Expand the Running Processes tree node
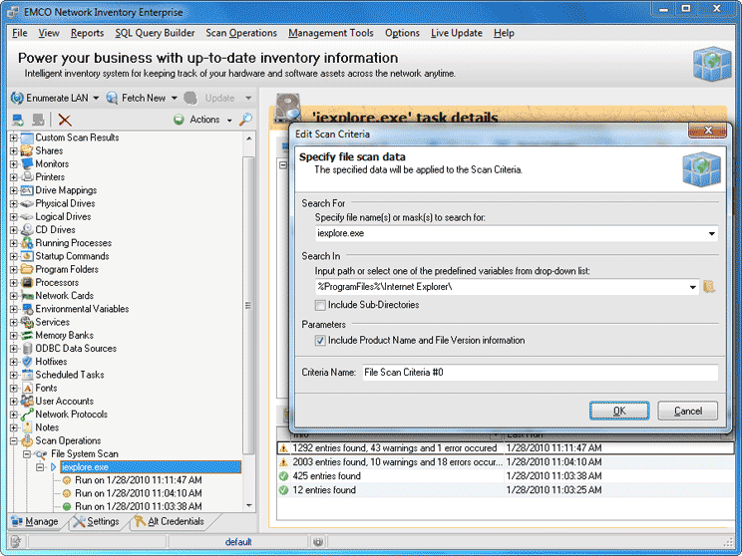 click(14, 243)
